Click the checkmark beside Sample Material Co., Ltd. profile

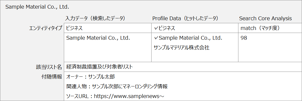(x=156, y=38)
